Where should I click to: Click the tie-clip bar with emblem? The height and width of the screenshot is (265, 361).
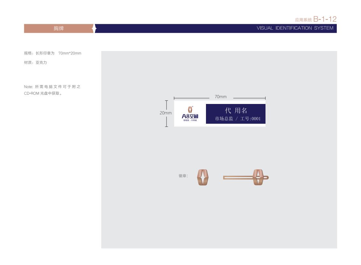coord(246,177)
